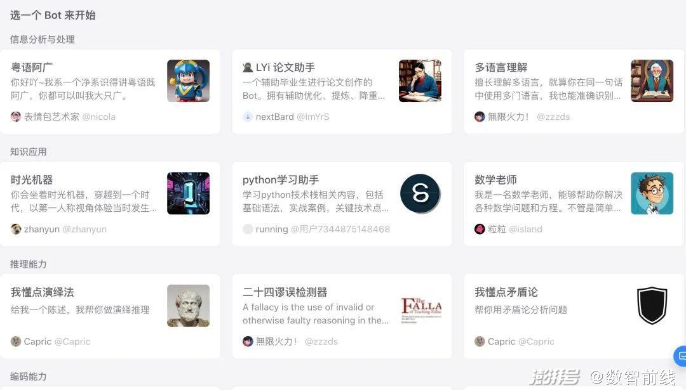
Task: Select the 多语言理解 professor avatar image
Action: click(652, 81)
